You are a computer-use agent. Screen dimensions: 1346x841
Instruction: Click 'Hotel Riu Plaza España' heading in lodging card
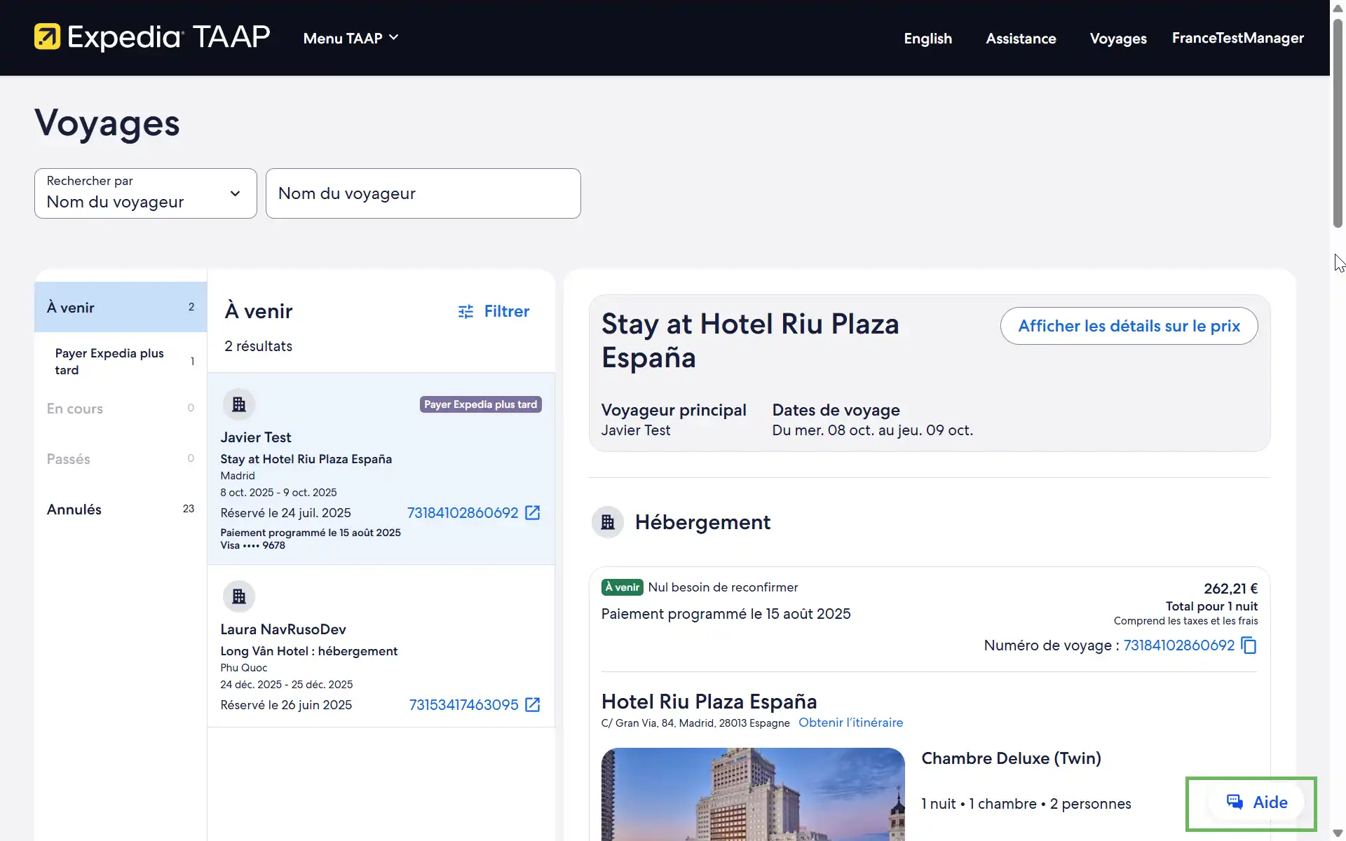tap(709, 702)
